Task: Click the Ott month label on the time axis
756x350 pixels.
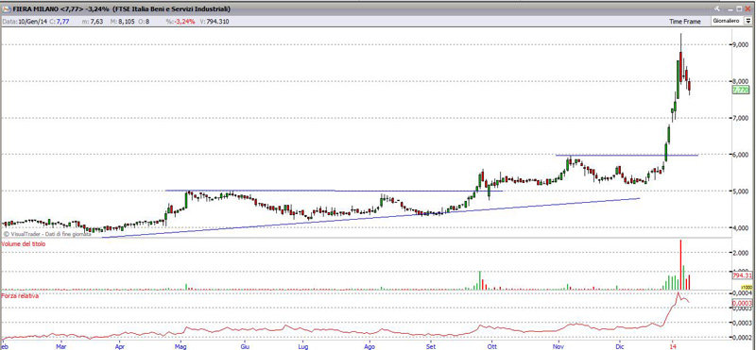Action: [491, 346]
